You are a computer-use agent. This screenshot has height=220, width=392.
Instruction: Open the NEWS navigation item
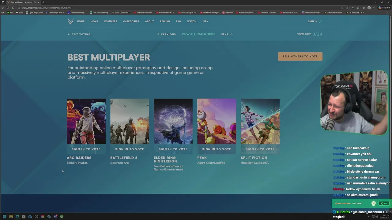[x=94, y=21]
